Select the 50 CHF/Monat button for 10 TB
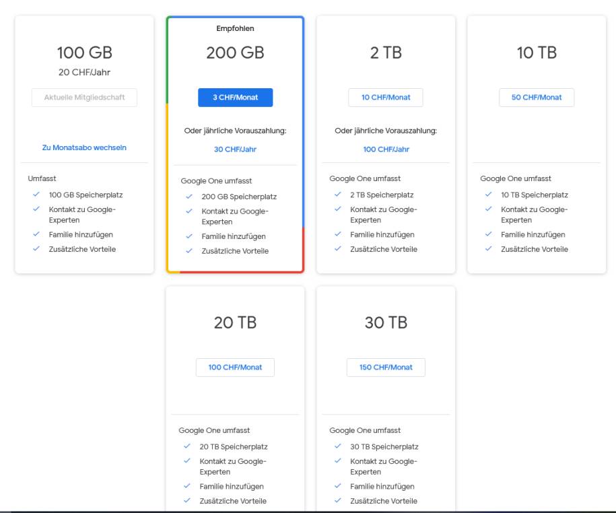The image size is (616, 513). [x=537, y=98]
